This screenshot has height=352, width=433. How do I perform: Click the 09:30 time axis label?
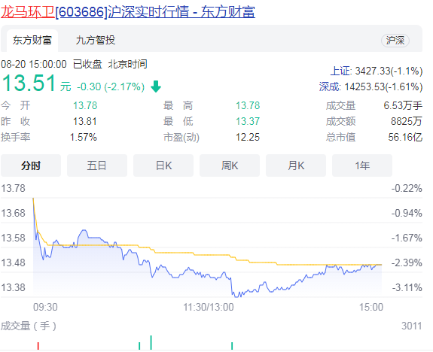coord(45,307)
